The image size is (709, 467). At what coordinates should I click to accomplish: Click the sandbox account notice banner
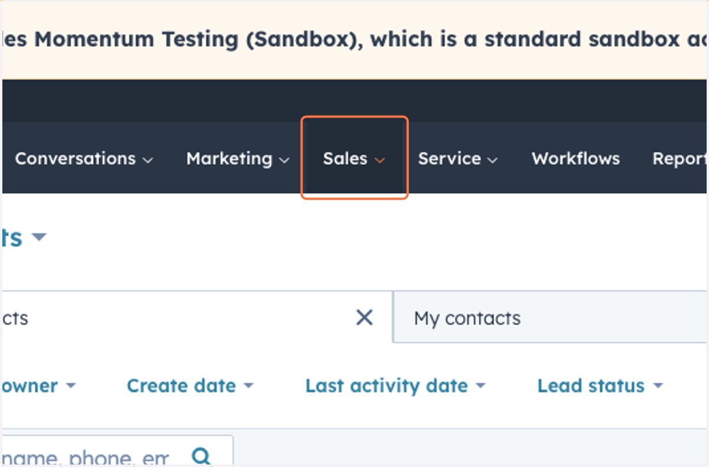(x=354, y=40)
